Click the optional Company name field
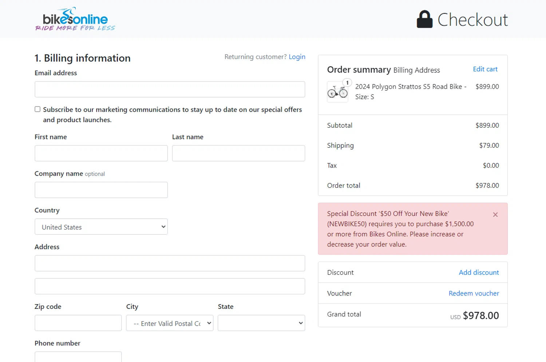The height and width of the screenshot is (362, 546). pyautogui.click(x=101, y=190)
